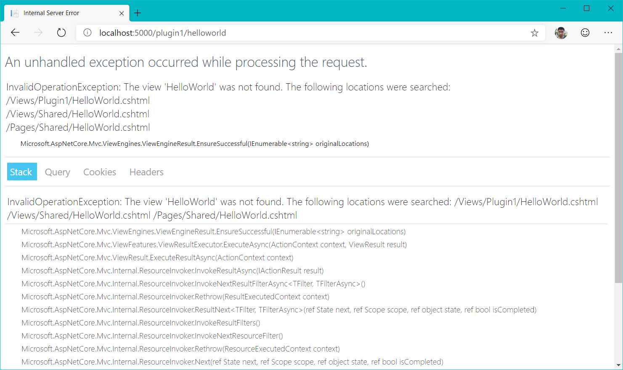Click the scrollbar up arrow

618,49
